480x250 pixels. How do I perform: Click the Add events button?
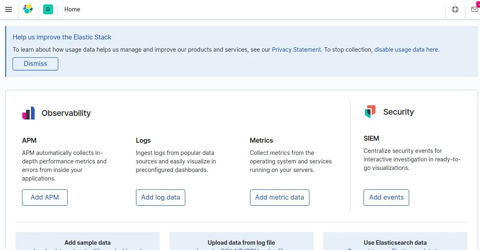coord(386,198)
